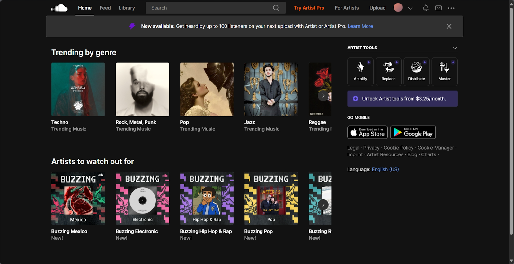Click the SoundCloud logo

click(59, 8)
